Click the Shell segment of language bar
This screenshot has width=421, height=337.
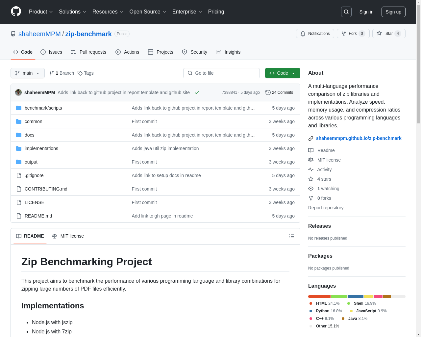339,297
